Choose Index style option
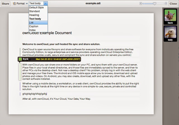Image resolution: width=179 pixels, height=125 pixels. (38, 30)
